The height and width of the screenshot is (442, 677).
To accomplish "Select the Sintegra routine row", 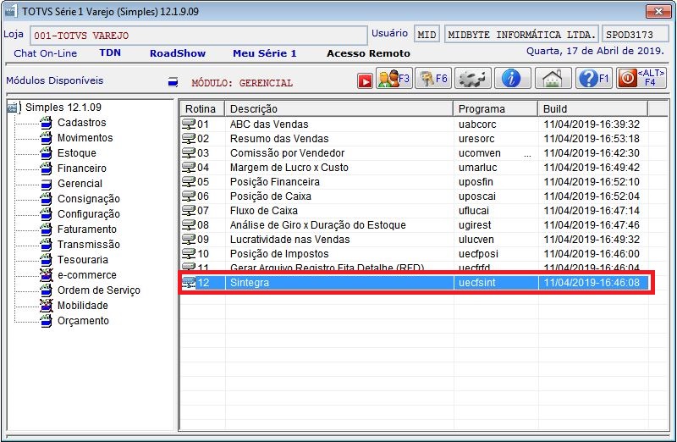I will click(415, 283).
